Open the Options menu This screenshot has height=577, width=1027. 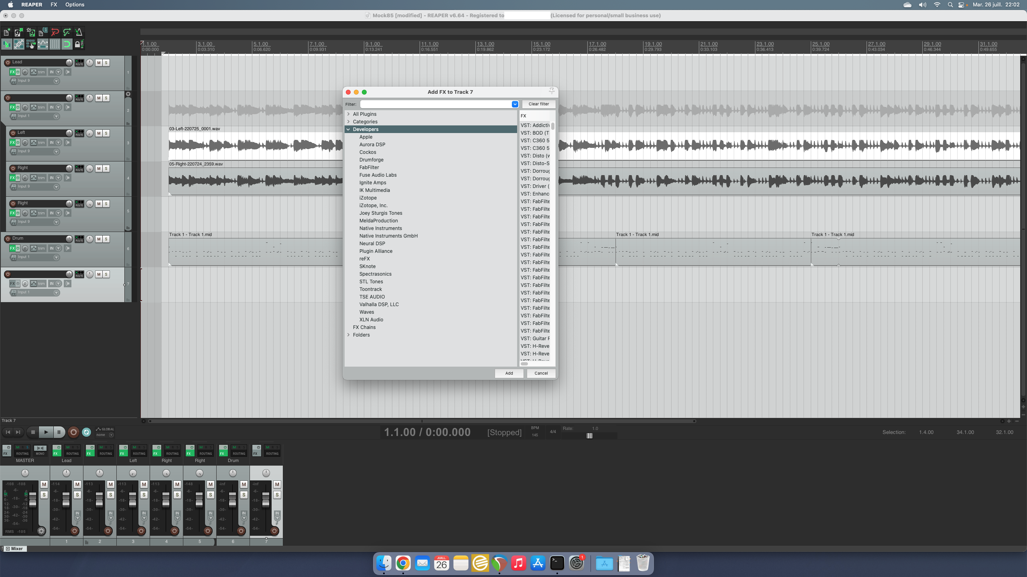pyautogui.click(x=75, y=5)
